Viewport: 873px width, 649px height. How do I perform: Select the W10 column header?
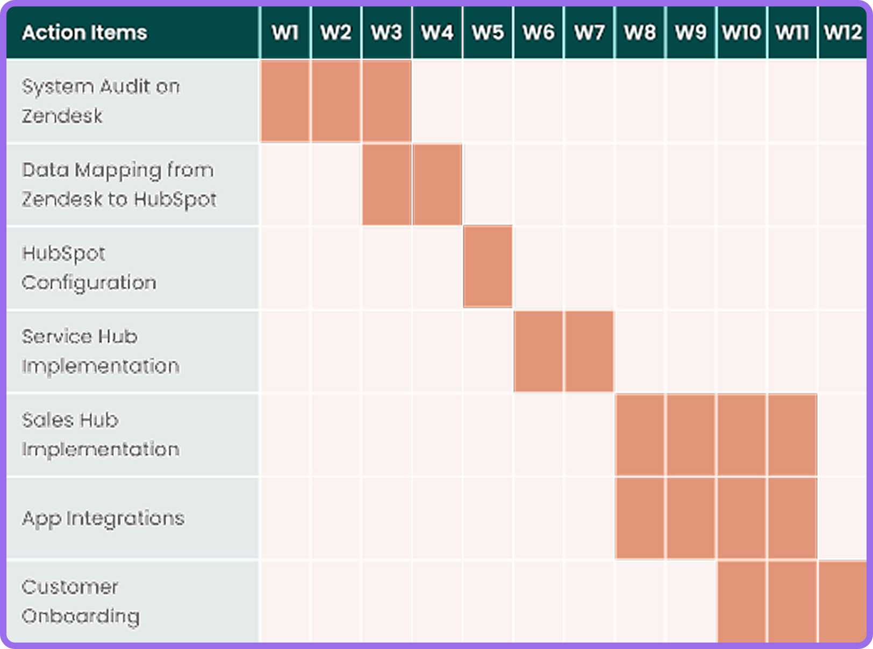point(741,32)
